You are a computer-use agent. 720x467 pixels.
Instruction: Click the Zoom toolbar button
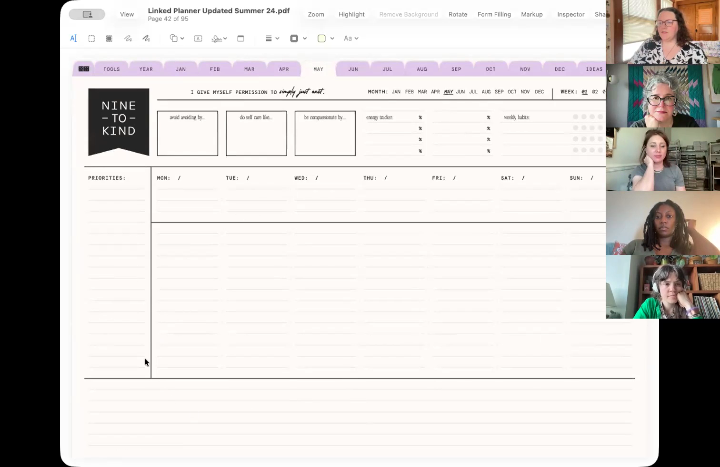tap(316, 14)
